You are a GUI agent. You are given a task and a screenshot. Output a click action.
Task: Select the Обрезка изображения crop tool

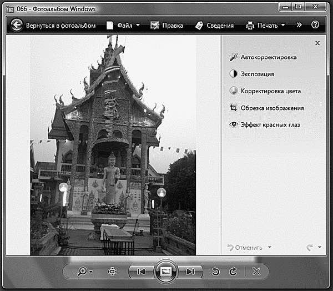point(266,108)
